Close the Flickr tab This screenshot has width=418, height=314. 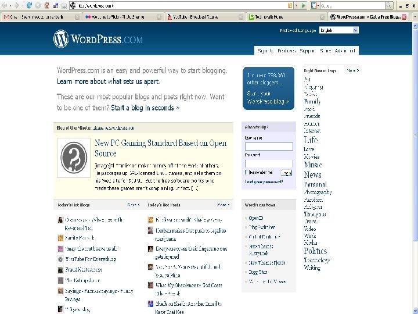point(159,17)
